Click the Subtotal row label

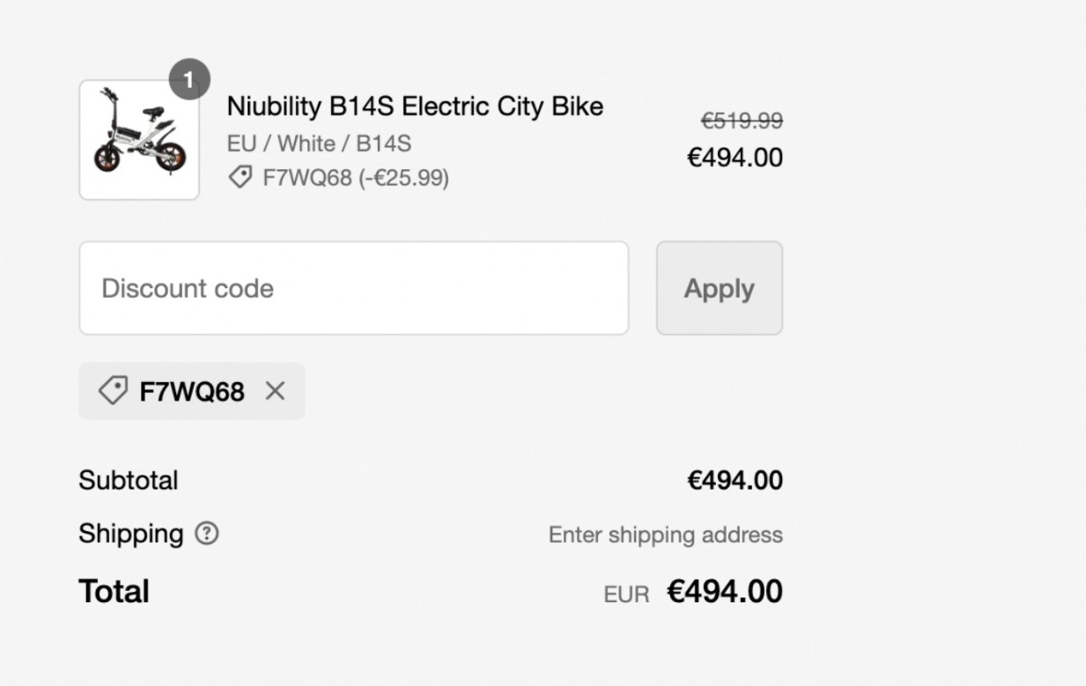point(129,480)
